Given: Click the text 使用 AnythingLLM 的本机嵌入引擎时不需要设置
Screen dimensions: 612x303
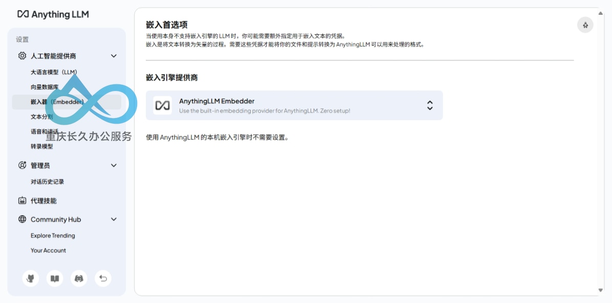Looking at the screenshot, I should pos(217,137).
